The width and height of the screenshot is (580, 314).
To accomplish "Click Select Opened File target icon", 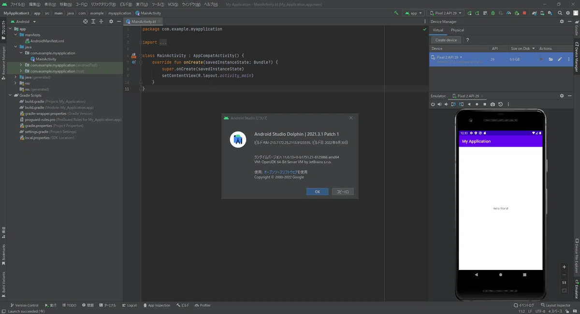I will [x=86, y=21].
